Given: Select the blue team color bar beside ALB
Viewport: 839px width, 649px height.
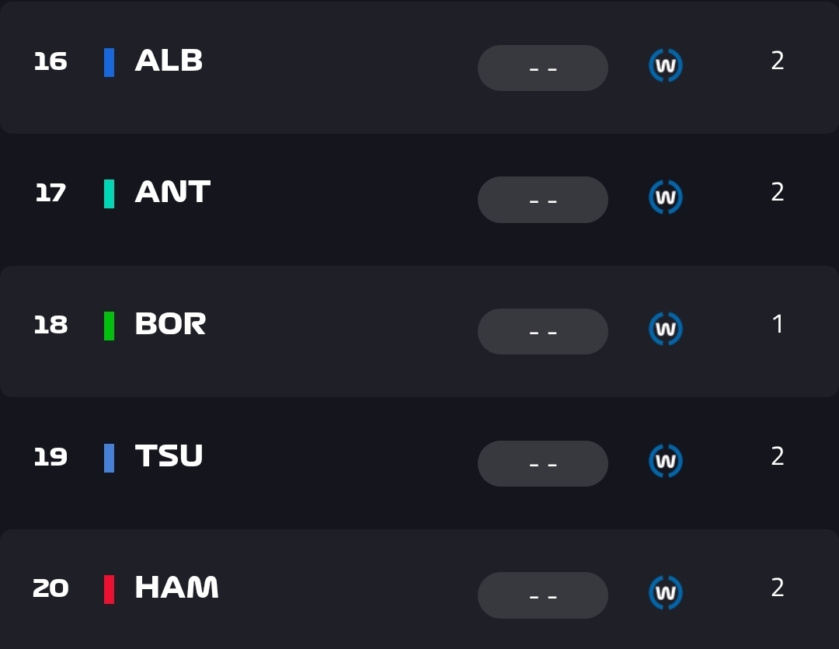Looking at the screenshot, I should [110, 62].
